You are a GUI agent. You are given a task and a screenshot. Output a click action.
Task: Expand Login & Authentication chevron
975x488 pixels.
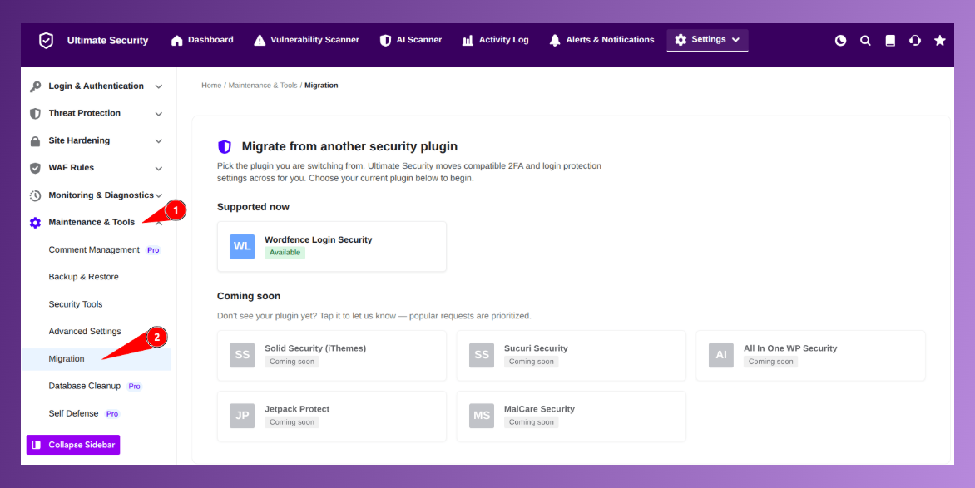(159, 86)
